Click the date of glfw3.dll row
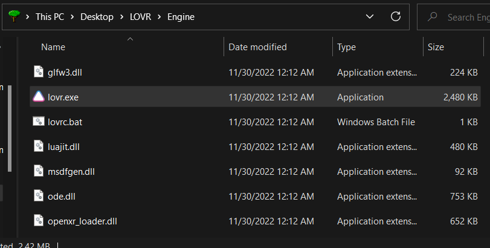The width and height of the screenshot is (490, 248). (271, 73)
